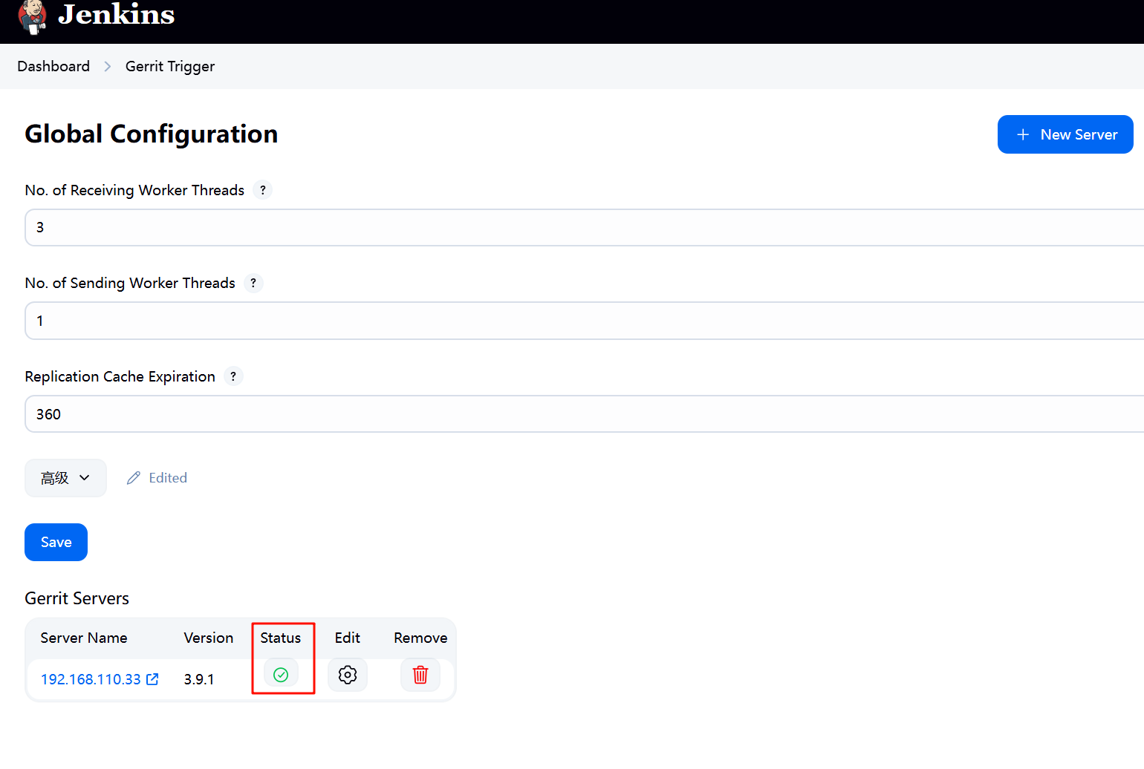Click the Gerrit Servers section heading
The height and width of the screenshot is (769, 1144).
tap(77, 598)
